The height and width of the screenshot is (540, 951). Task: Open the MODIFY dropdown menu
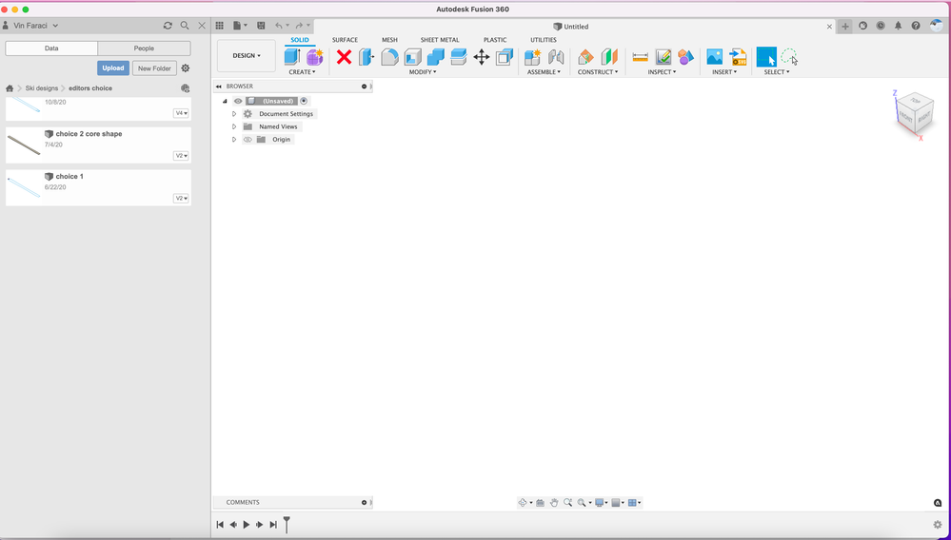423,72
